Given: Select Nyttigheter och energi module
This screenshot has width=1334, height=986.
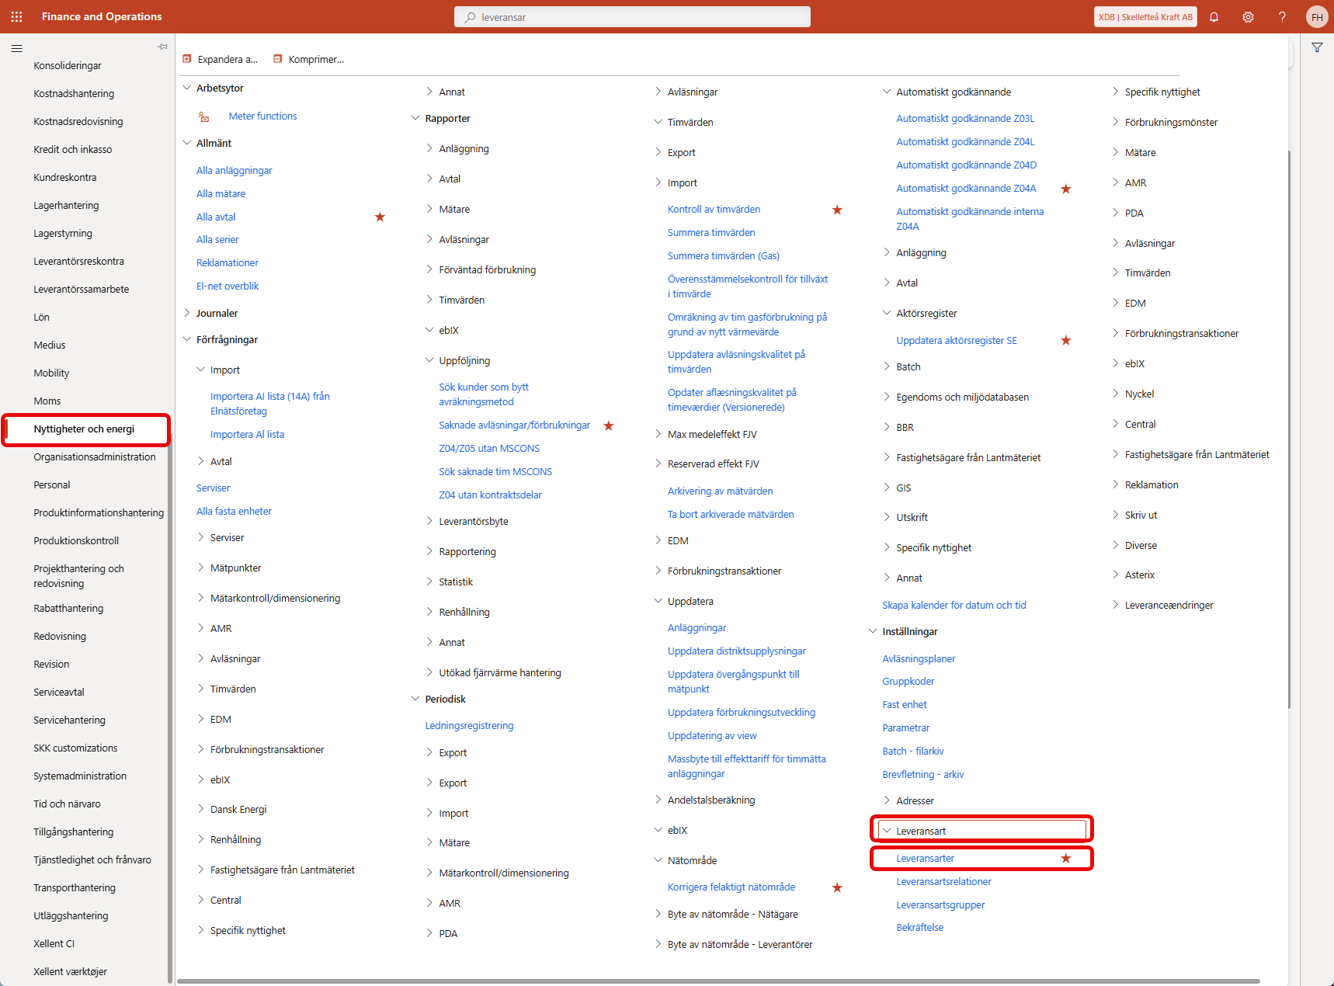Looking at the screenshot, I should 84,429.
